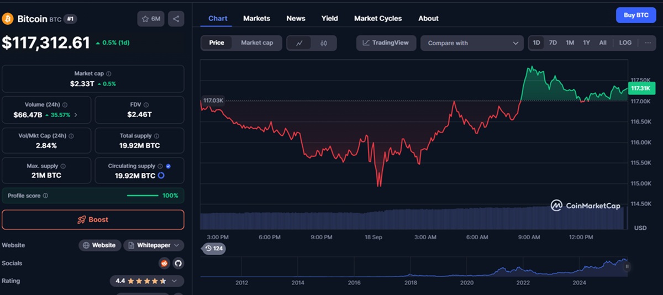Click the USD currency label on chart
663x295 pixels.
pos(640,228)
